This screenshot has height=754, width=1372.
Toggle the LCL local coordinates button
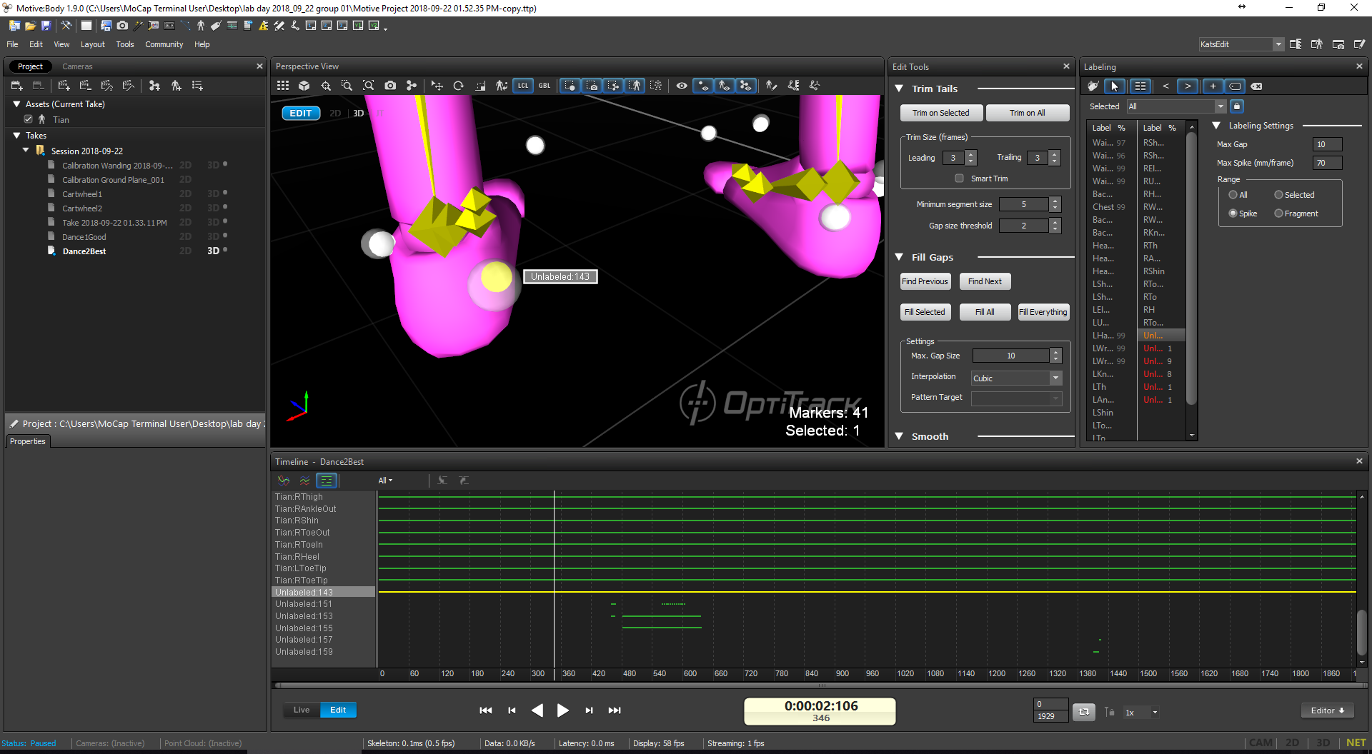coord(523,86)
